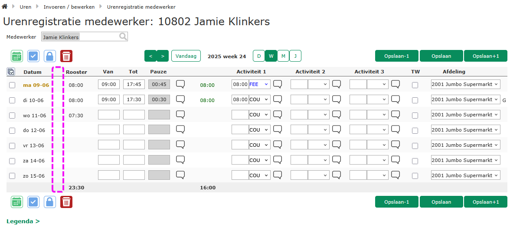Click the red trash can icon at top
Screen dimensions: 510x228
(x=66, y=56)
